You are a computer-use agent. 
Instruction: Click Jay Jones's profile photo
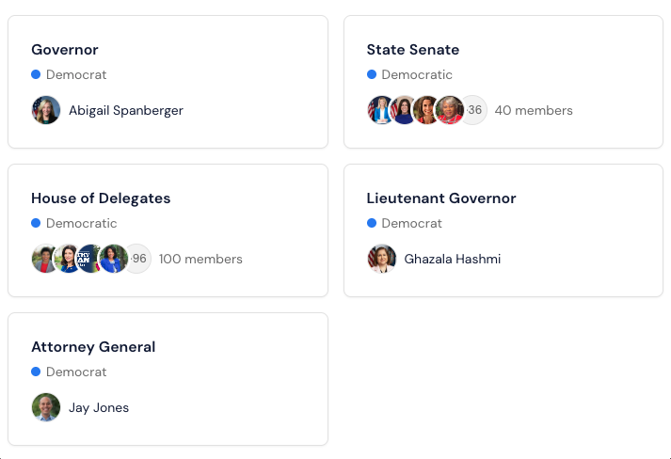(x=46, y=407)
